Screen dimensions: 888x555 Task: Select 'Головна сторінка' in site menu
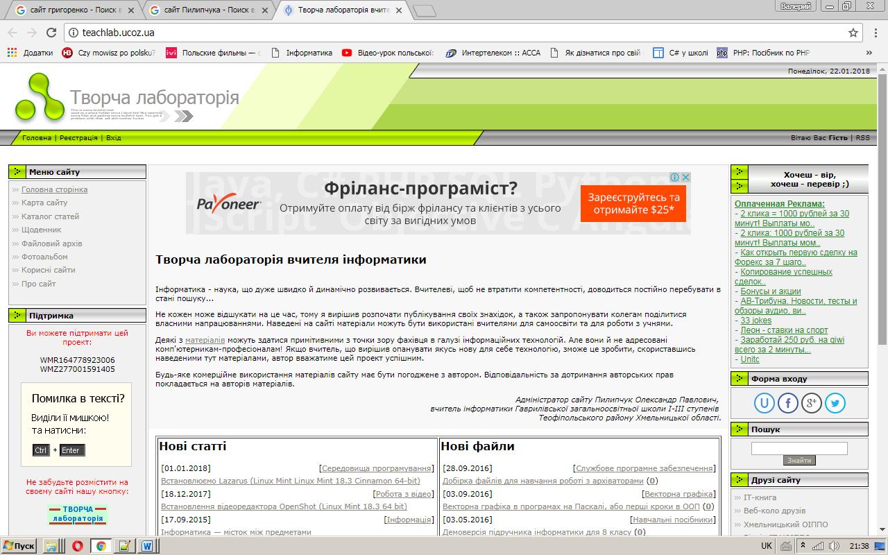point(54,189)
